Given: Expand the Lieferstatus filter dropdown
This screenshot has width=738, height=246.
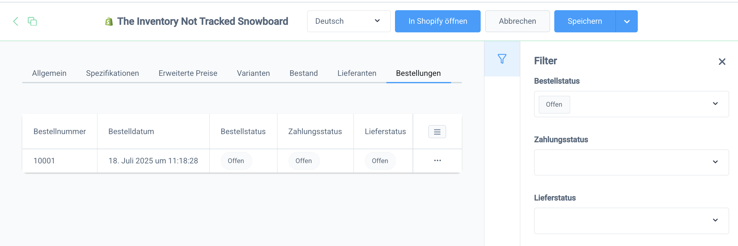Looking at the screenshot, I should [715, 220].
